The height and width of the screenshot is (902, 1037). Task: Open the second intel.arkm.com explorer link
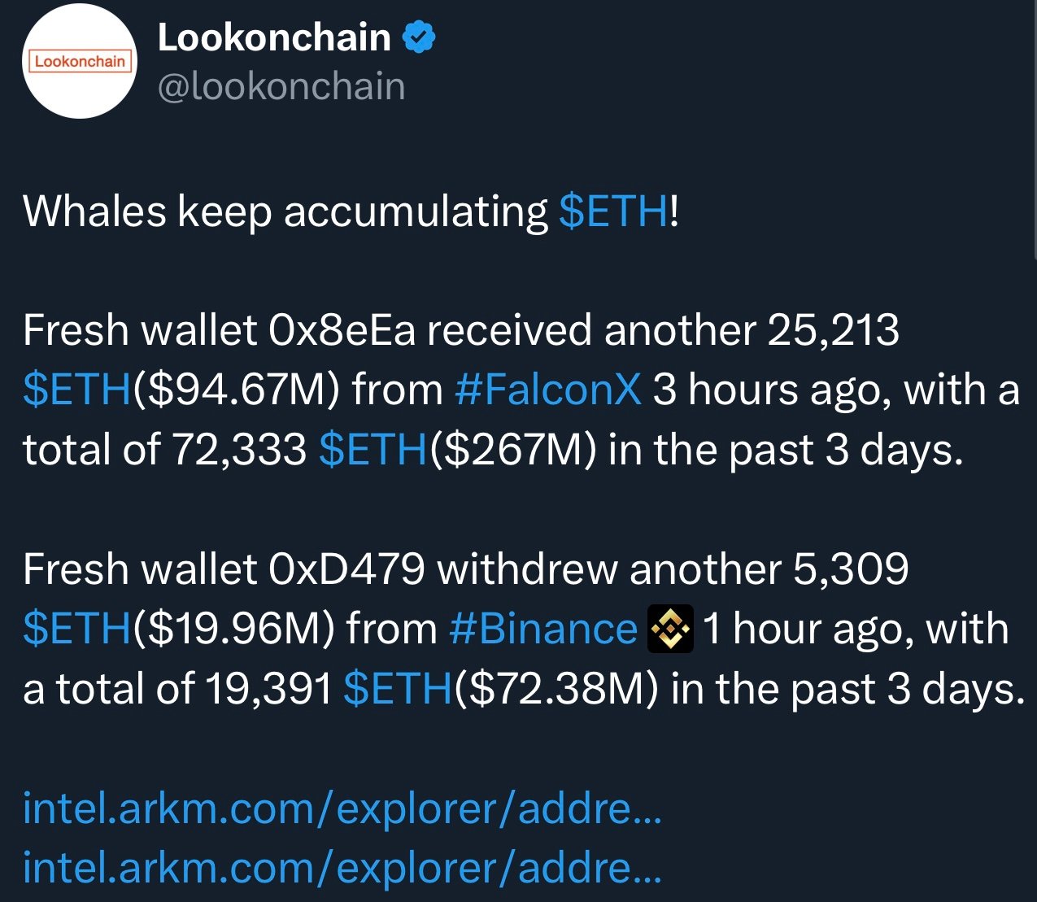342,868
